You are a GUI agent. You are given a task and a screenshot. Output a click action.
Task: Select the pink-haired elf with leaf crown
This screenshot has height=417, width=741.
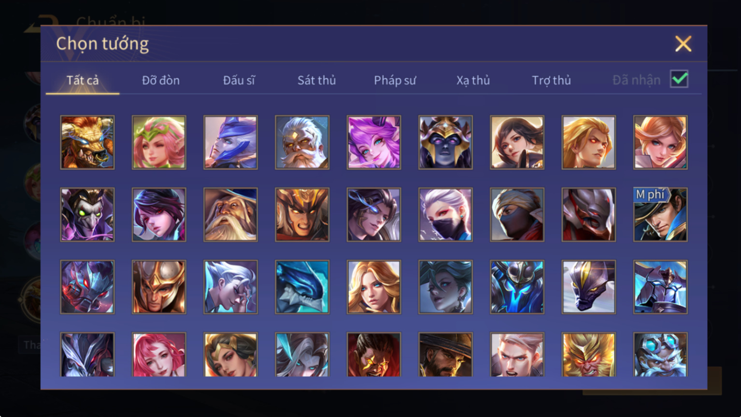(x=159, y=143)
